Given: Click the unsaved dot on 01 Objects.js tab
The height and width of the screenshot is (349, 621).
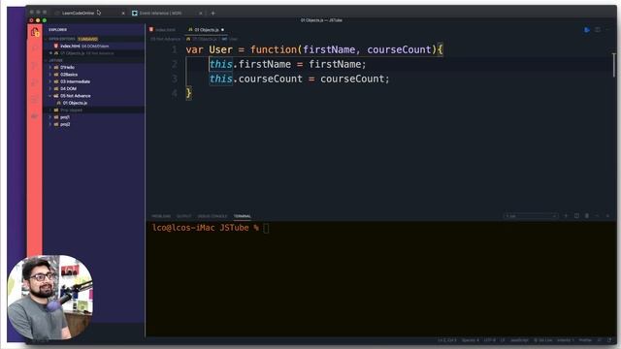Looking at the screenshot, I should 222,30.
